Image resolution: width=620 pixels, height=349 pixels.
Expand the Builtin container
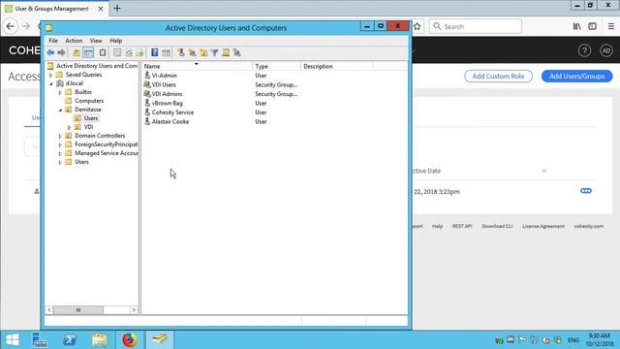tap(60, 92)
